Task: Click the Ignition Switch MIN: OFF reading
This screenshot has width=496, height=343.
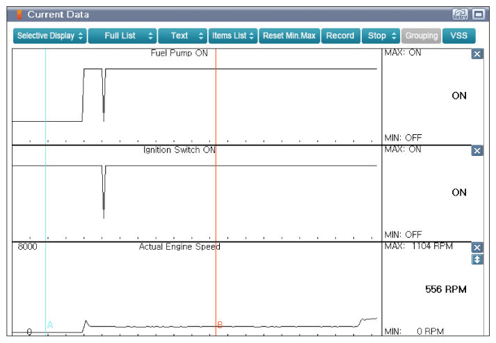Action: [403, 234]
